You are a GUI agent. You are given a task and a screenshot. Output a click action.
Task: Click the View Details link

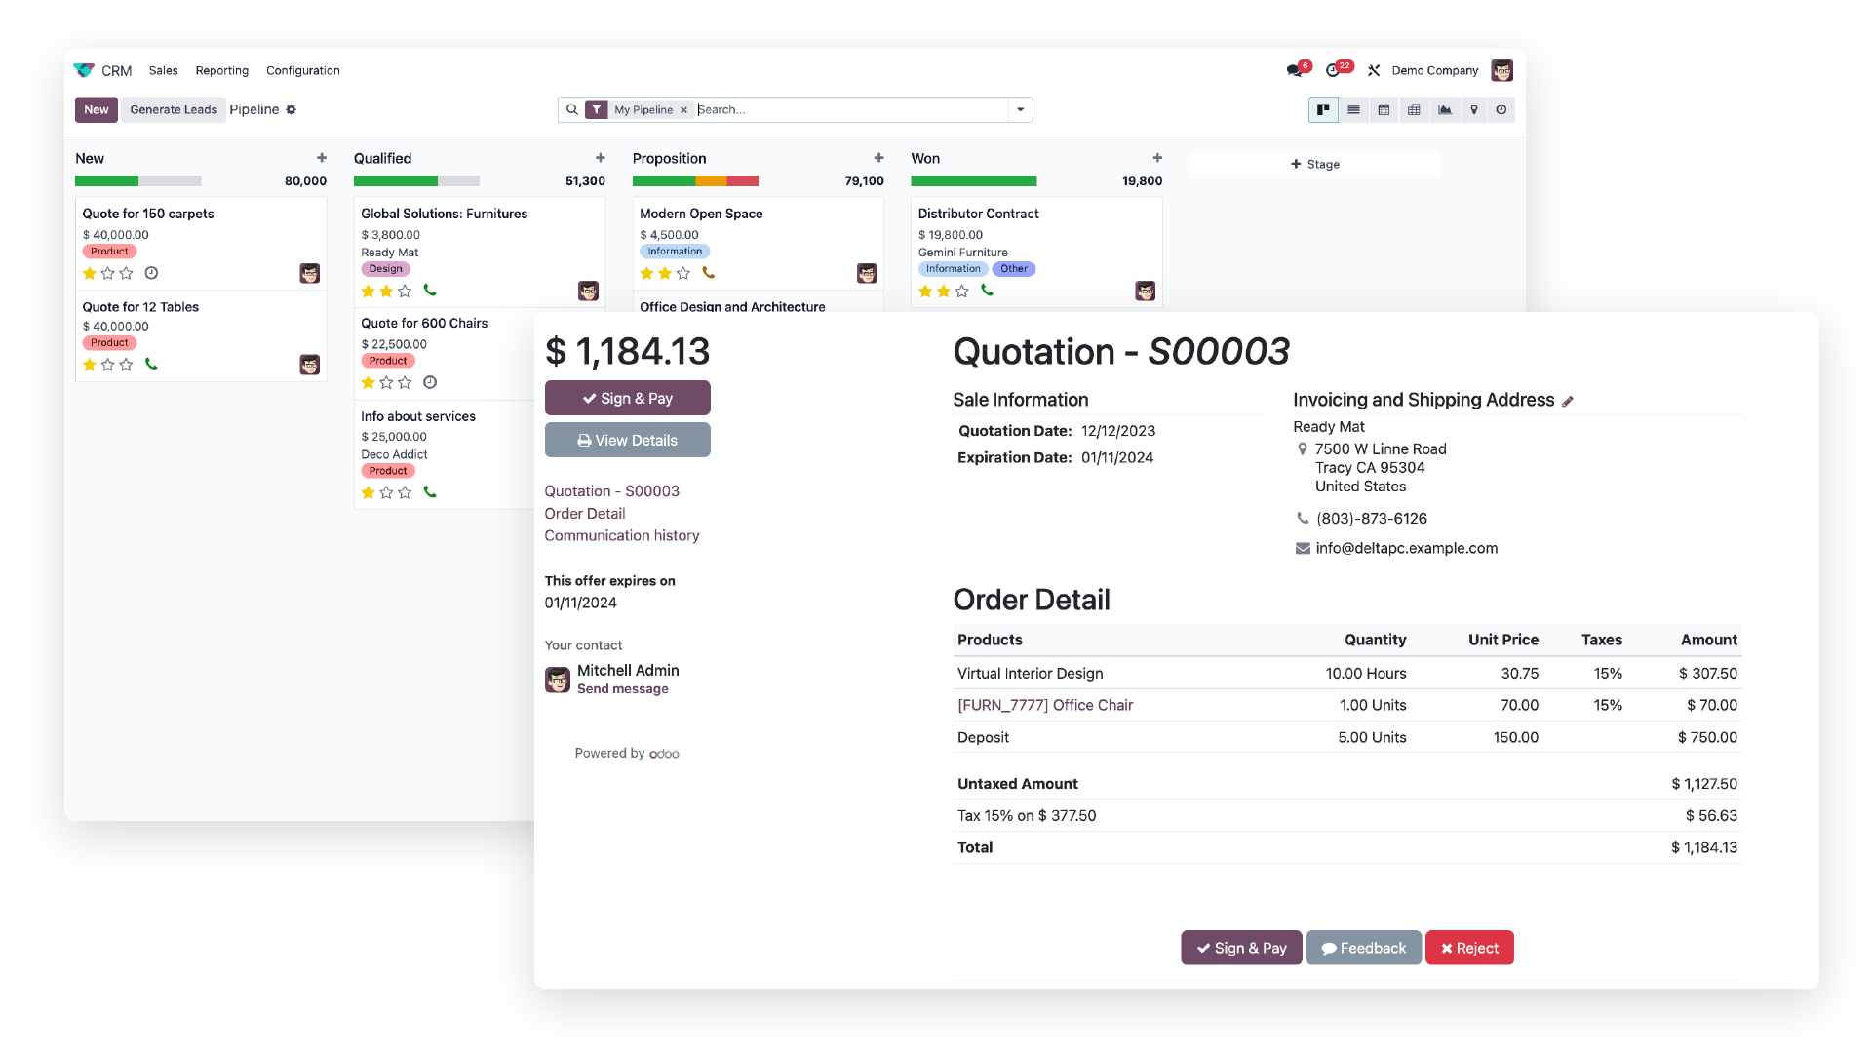click(x=626, y=440)
